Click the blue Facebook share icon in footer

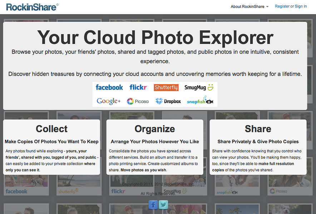point(153,205)
